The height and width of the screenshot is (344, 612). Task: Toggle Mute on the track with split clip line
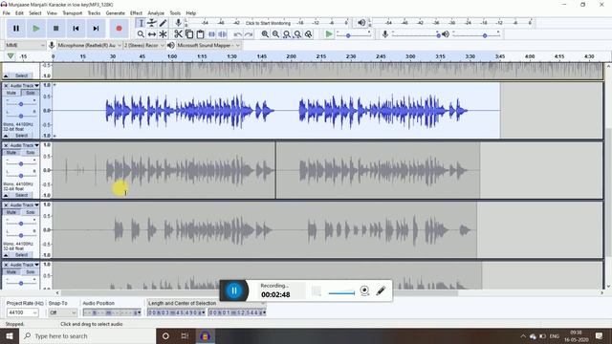click(11, 153)
